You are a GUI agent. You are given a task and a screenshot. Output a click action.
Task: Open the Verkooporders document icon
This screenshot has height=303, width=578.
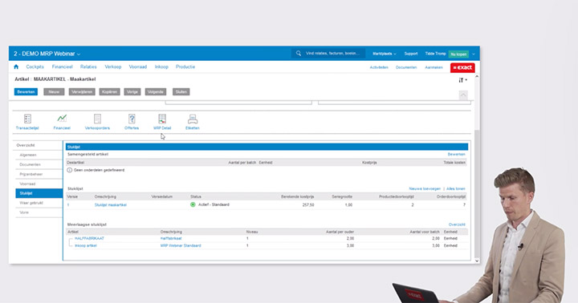[97, 119]
